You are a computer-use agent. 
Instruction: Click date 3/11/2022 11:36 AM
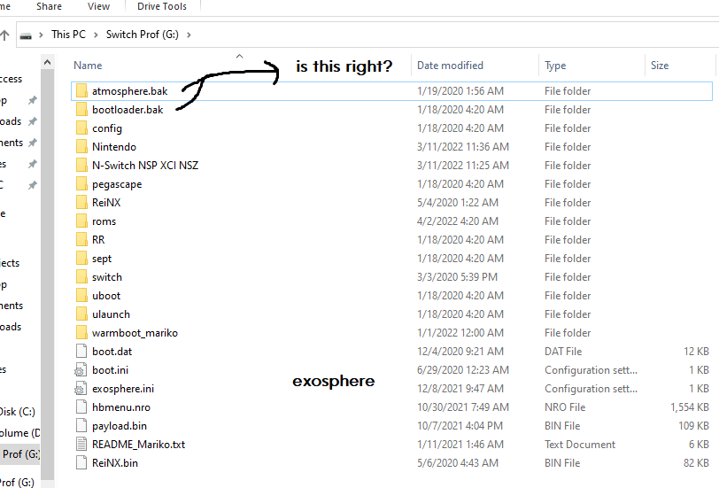point(463,147)
